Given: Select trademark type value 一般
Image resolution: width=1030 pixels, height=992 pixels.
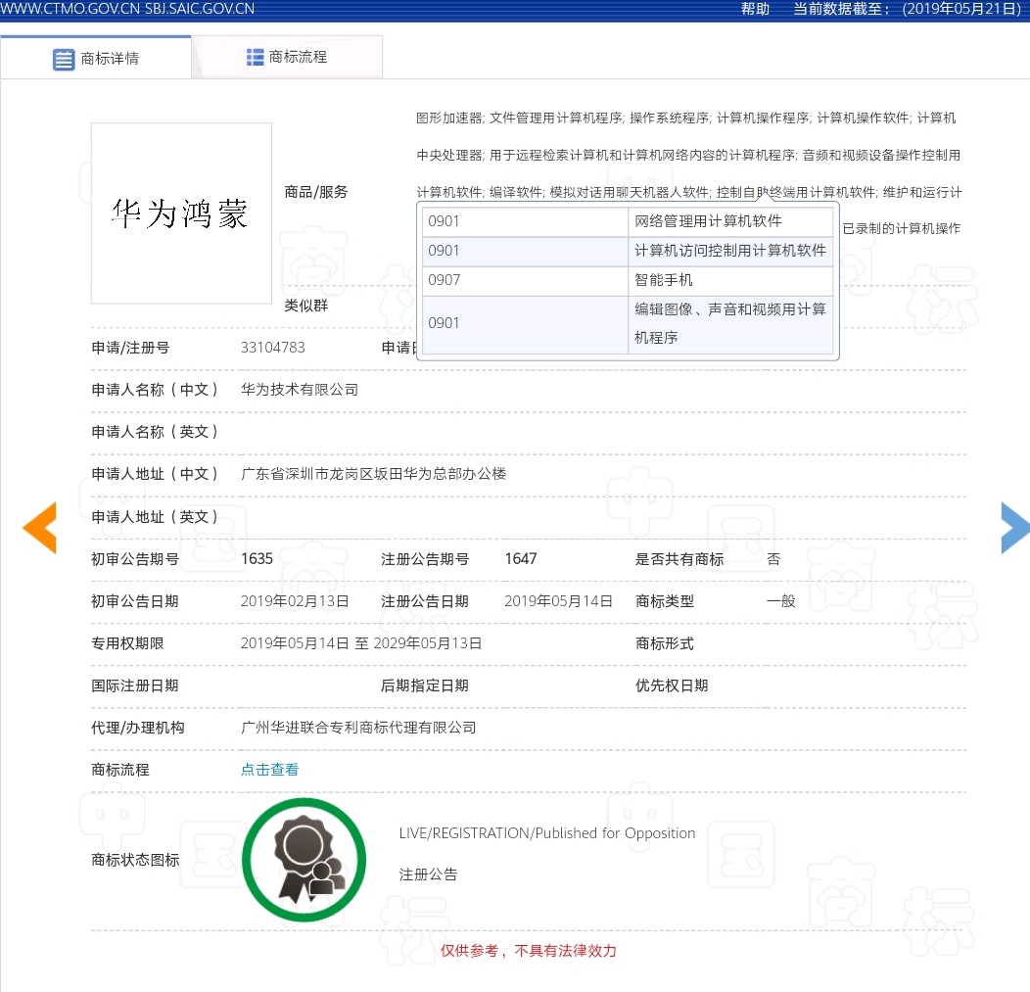Looking at the screenshot, I should pos(781,601).
